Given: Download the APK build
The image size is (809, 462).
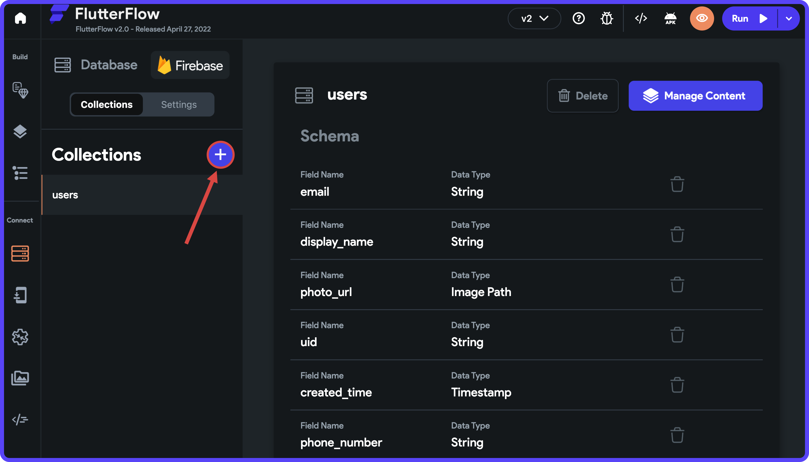Looking at the screenshot, I should coord(670,18).
